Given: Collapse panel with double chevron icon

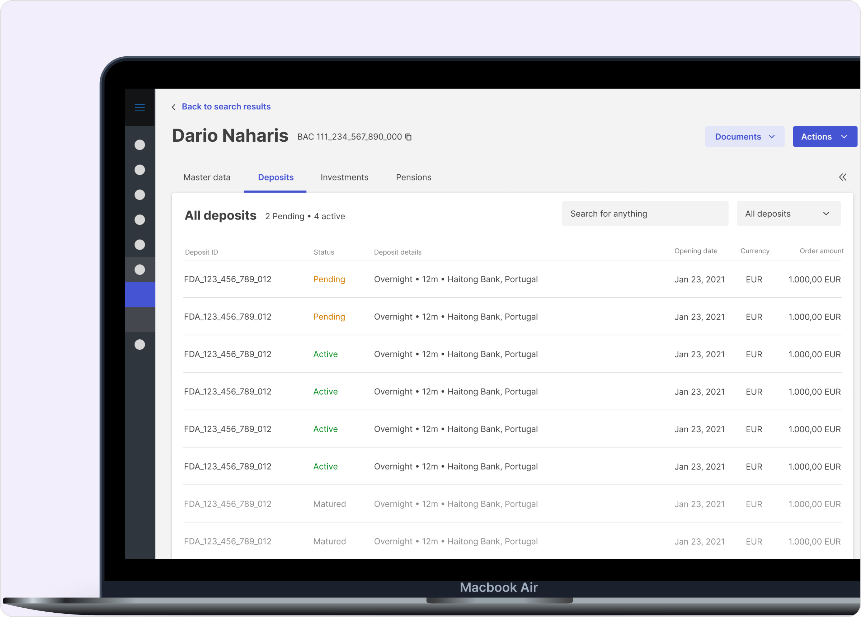Looking at the screenshot, I should pyautogui.click(x=842, y=177).
